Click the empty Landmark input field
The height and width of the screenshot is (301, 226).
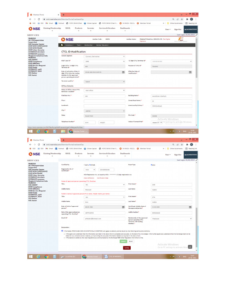104,106
